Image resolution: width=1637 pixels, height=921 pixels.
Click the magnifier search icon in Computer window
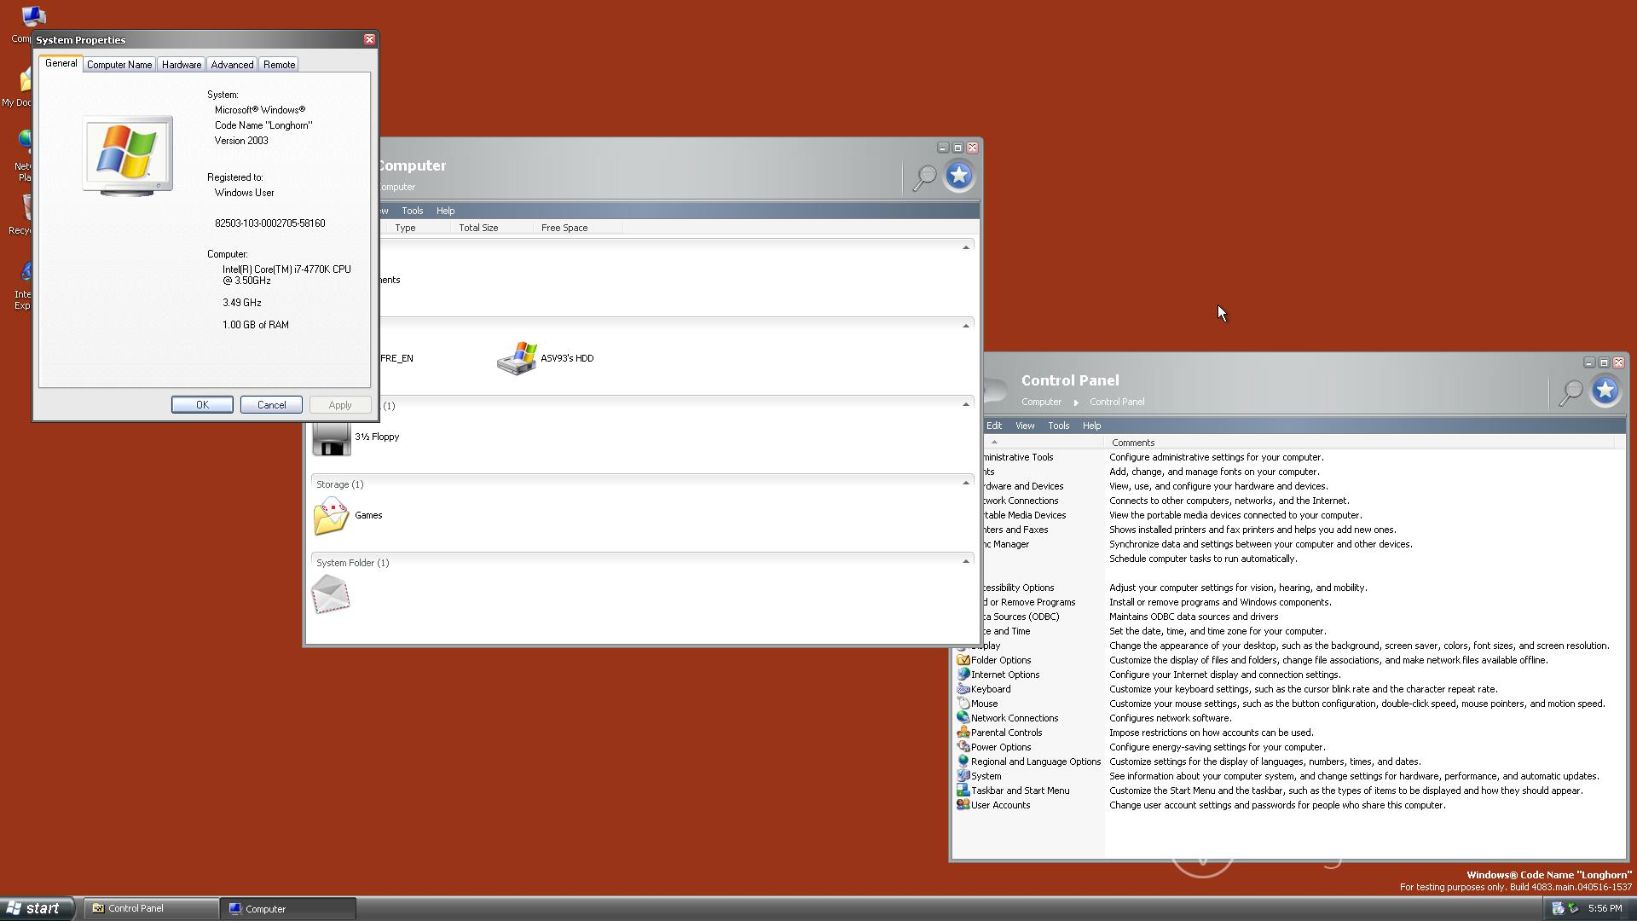pos(924,177)
